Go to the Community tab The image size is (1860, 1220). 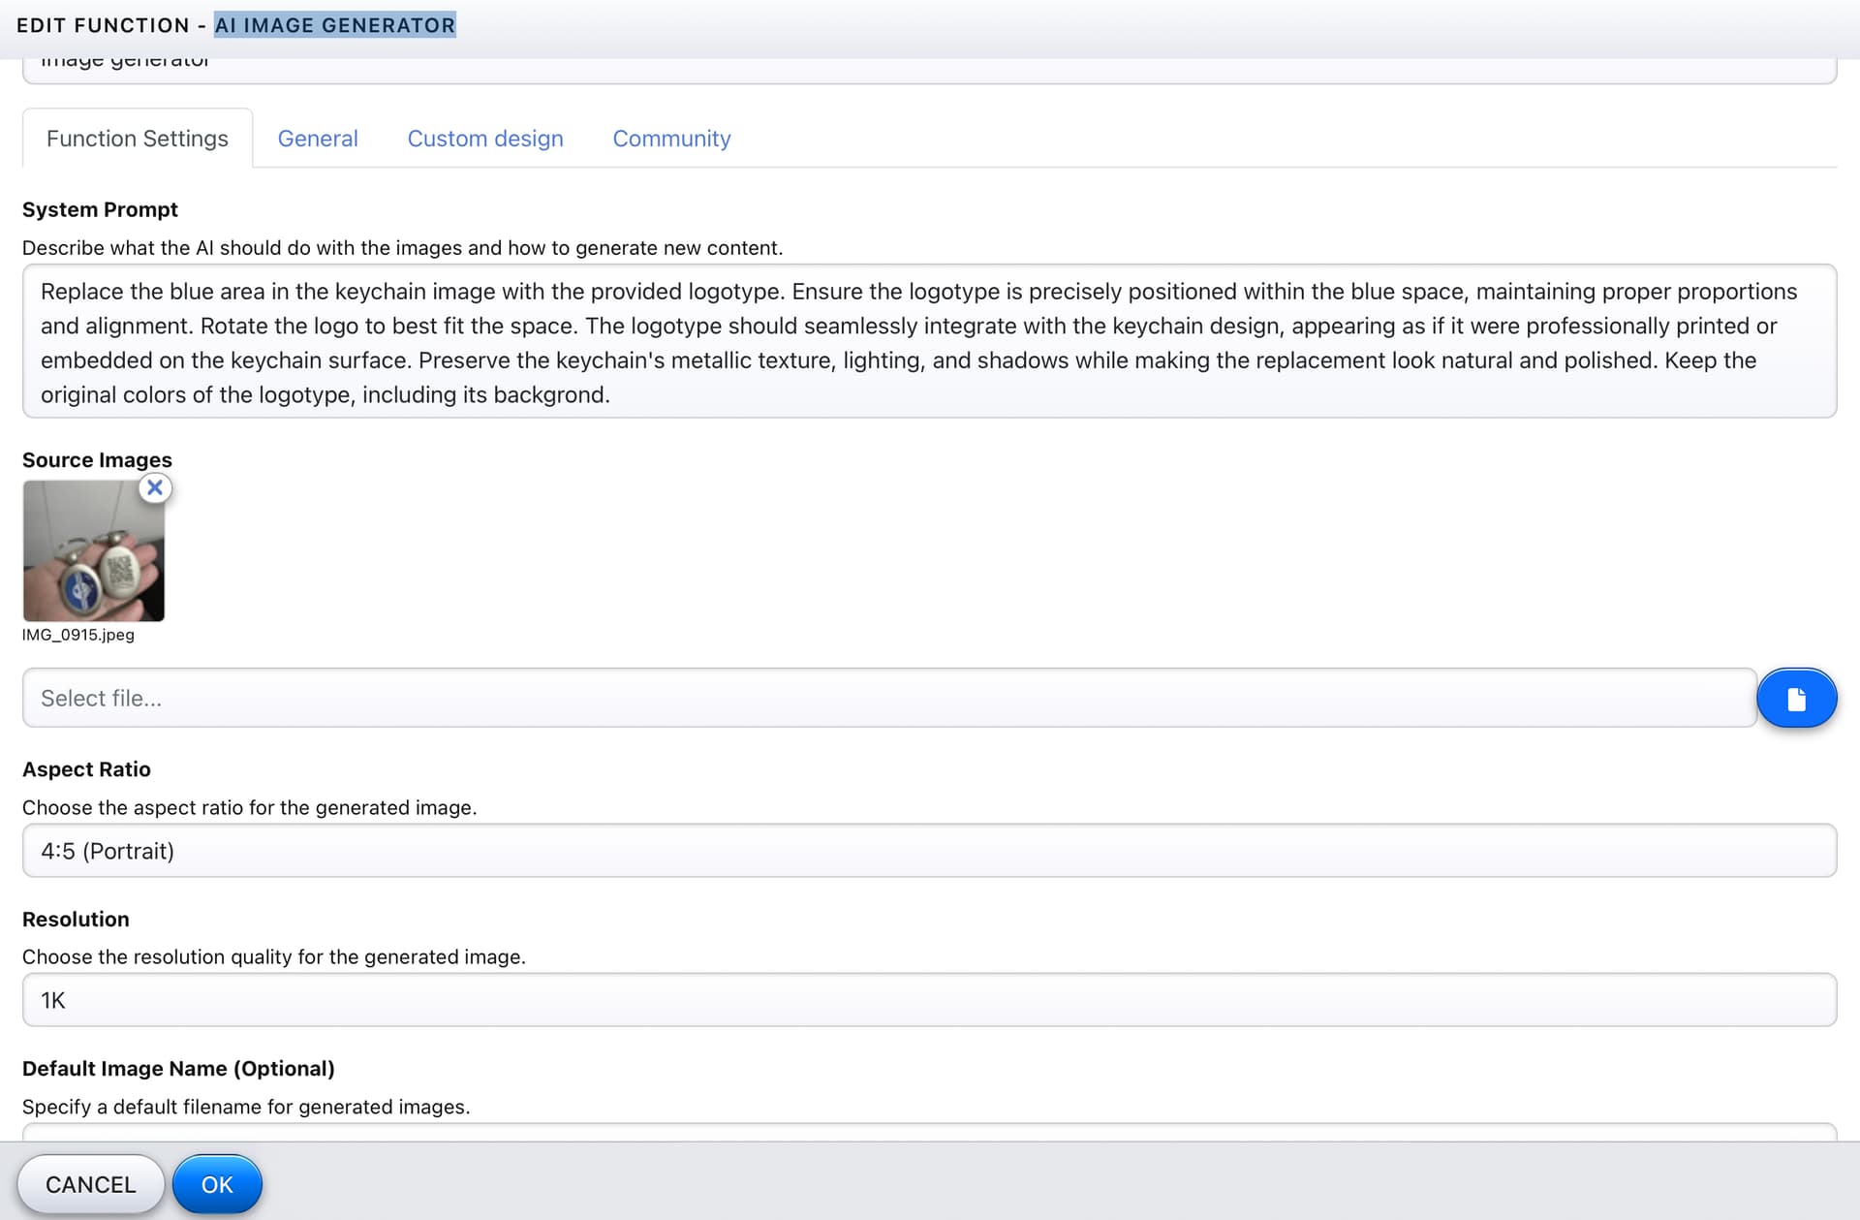(671, 139)
